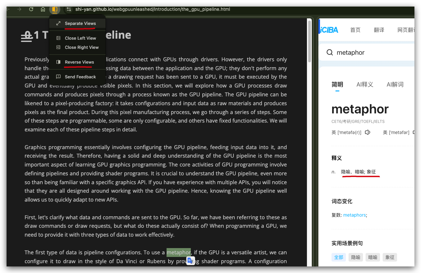Open site information icon in address bar
This screenshot has height=273, width=421.
pyautogui.click(x=69, y=9)
